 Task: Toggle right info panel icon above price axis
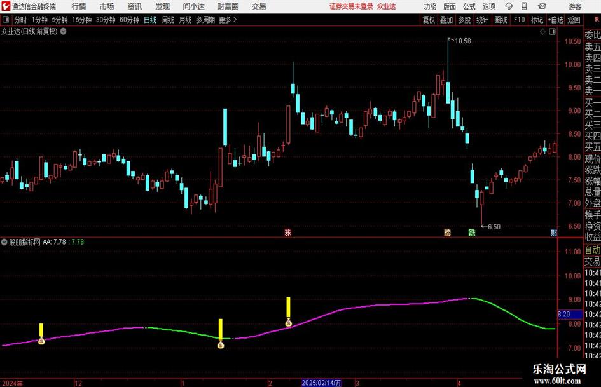[552, 32]
